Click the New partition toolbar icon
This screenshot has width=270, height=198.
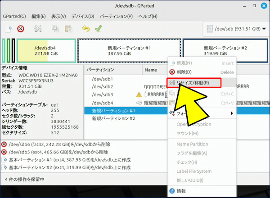coord(8,29)
